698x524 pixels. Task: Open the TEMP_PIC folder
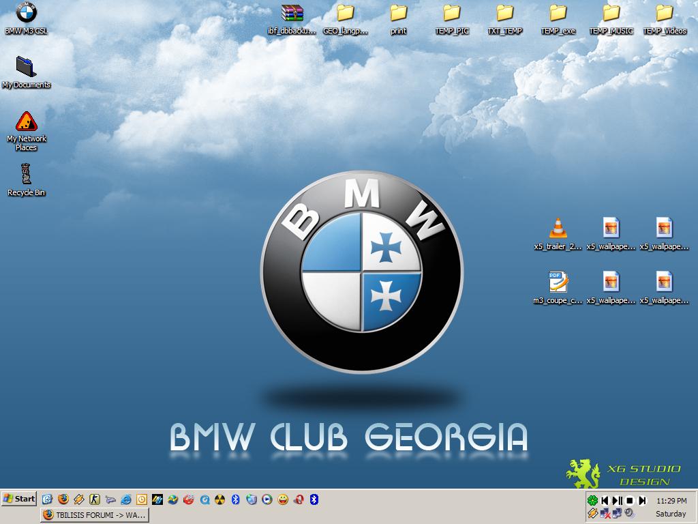452,19
